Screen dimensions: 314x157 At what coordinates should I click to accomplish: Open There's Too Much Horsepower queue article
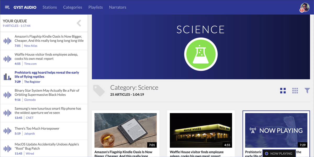37,129
